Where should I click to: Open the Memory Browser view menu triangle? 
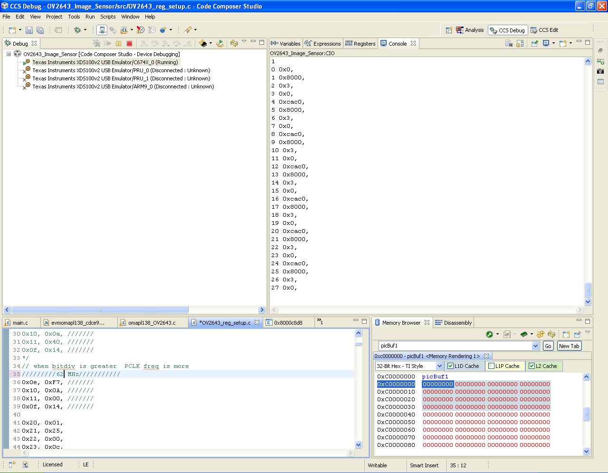pyautogui.click(x=588, y=333)
